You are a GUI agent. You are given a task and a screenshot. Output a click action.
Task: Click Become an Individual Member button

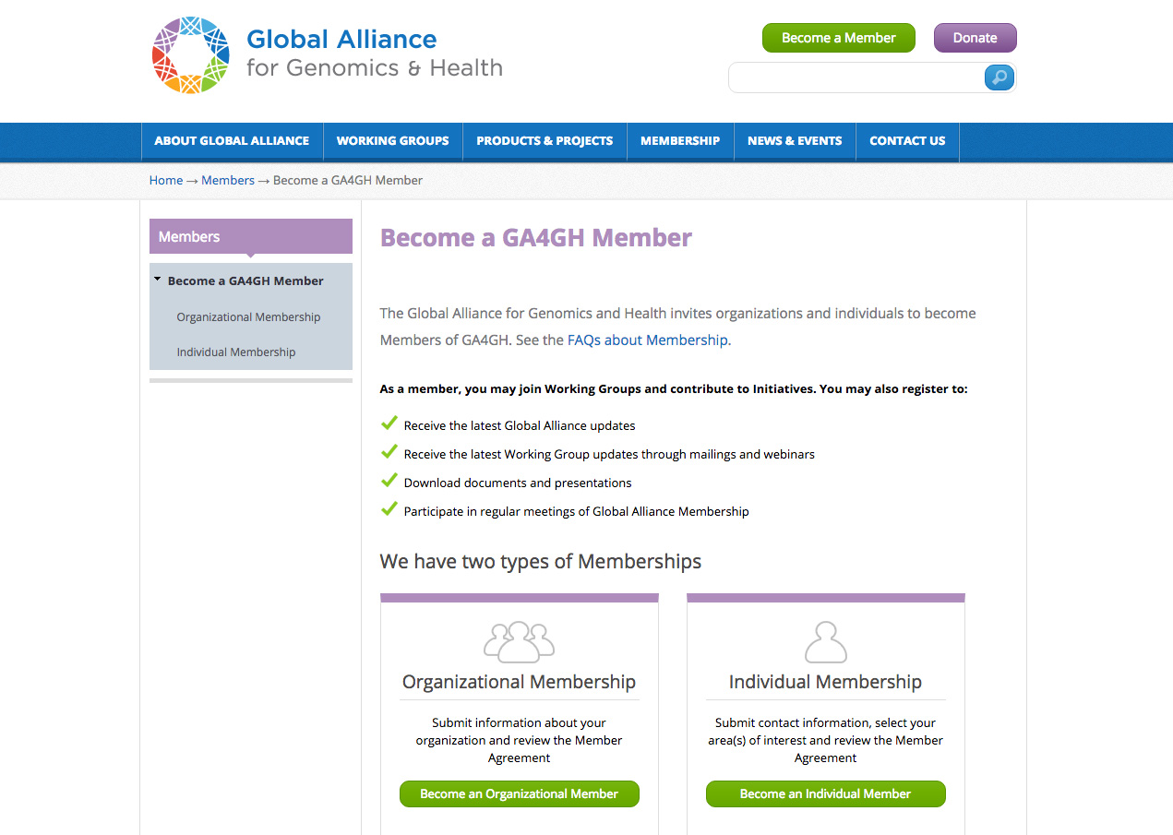click(825, 793)
